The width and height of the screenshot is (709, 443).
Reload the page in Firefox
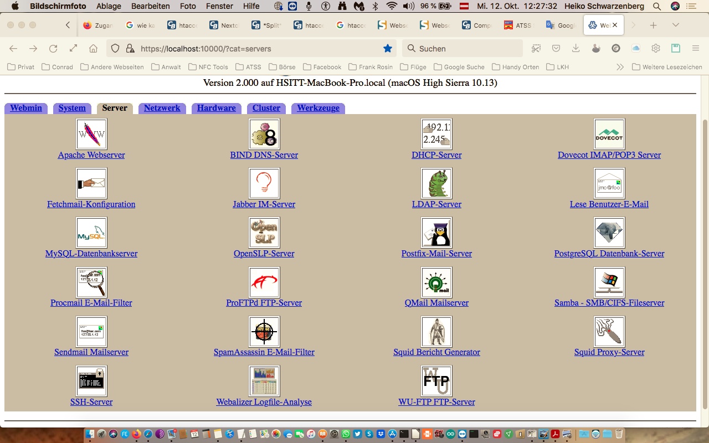pos(53,49)
